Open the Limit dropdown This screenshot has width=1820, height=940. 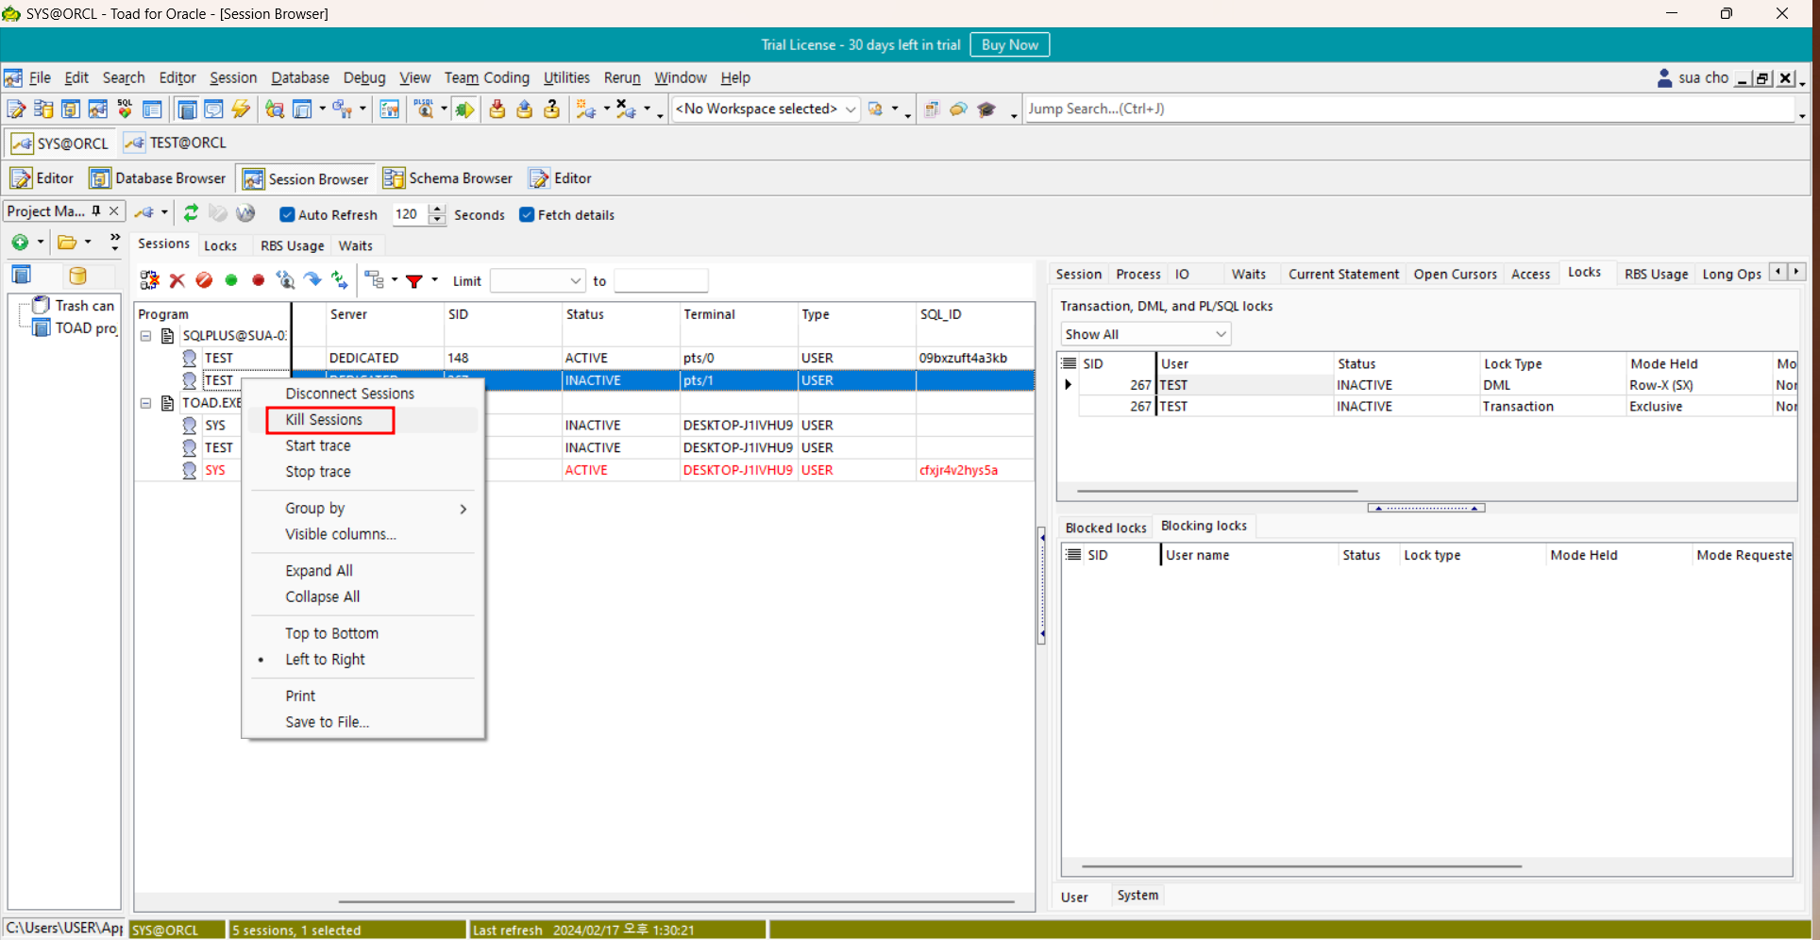click(575, 281)
